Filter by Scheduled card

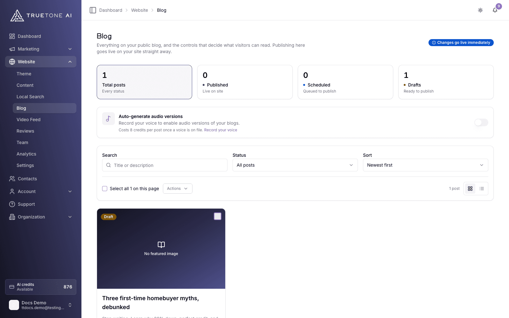(345, 82)
